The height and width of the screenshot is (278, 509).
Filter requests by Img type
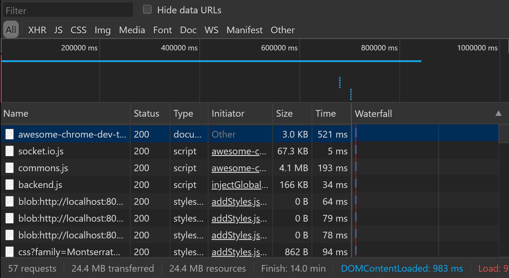pyautogui.click(x=103, y=30)
